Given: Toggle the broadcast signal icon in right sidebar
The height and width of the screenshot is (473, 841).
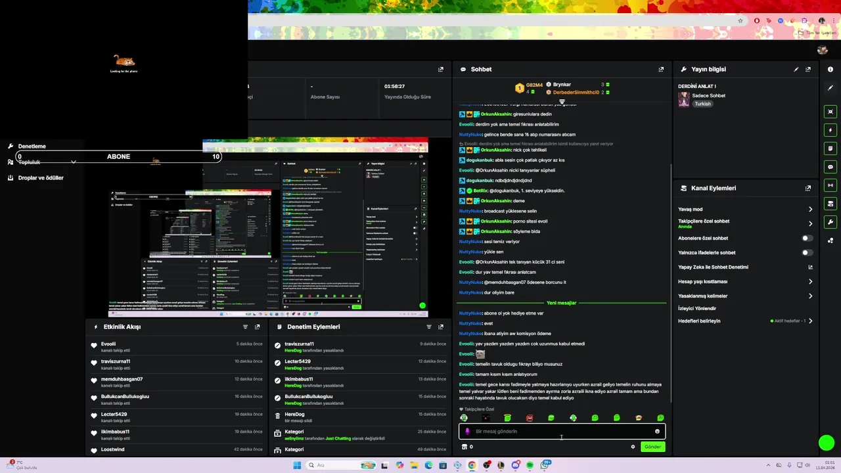Looking at the screenshot, I should 830,185.
